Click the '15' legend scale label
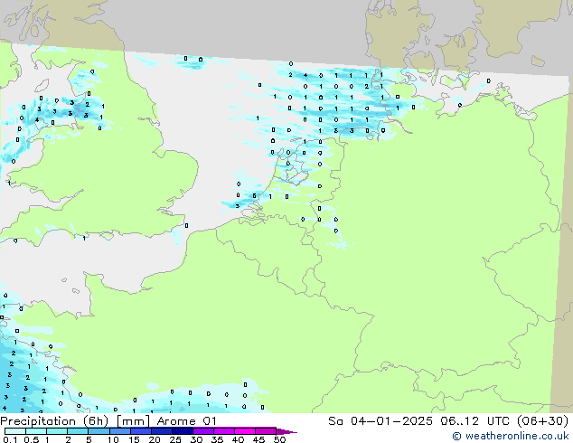This screenshot has width=573, height=443. pyautogui.click(x=134, y=439)
